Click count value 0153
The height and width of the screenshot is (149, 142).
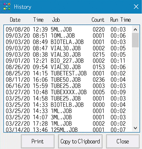(99, 67)
